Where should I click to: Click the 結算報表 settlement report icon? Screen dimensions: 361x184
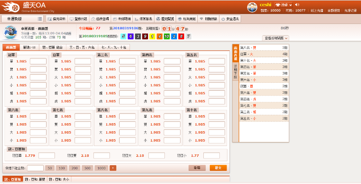click(x=143, y=19)
